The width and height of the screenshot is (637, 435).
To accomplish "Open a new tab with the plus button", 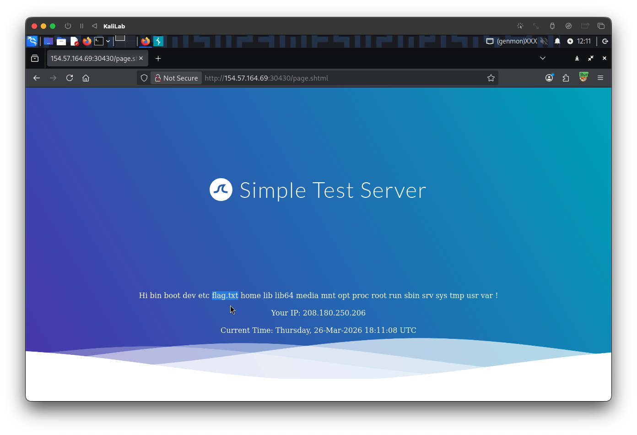I will click(x=158, y=59).
